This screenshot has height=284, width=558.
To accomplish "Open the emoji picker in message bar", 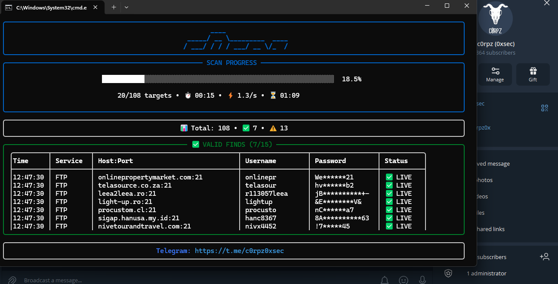I will tap(404, 280).
